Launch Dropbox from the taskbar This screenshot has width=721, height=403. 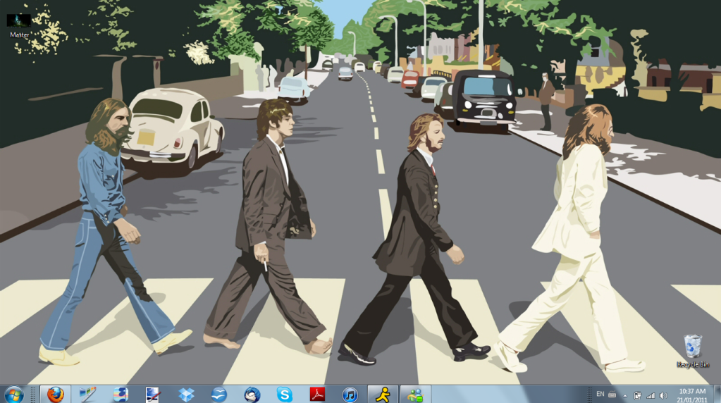pyautogui.click(x=186, y=394)
